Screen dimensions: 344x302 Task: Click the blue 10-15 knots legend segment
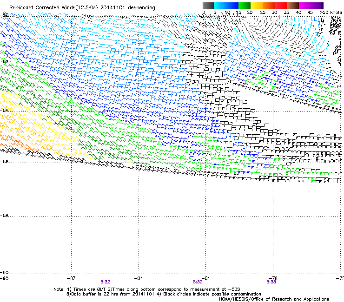pyautogui.click(x=232, y=6)
